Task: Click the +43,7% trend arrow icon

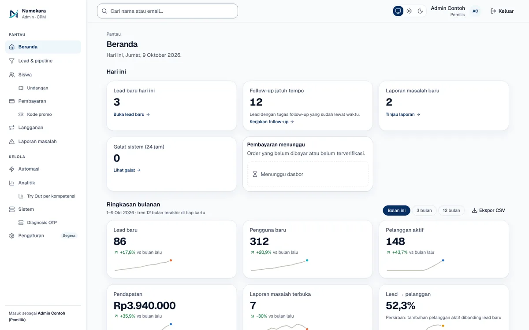Action: (388, 253)
